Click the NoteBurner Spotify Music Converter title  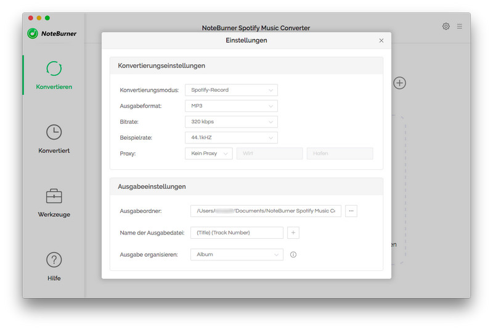pyautogui.click(x=256, y=28)
